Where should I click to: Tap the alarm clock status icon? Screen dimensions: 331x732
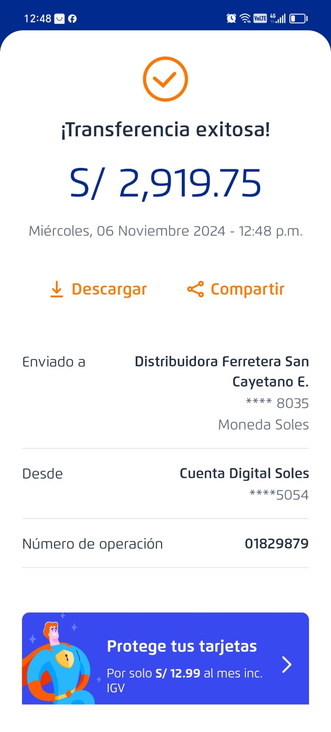pyautogui.click(x=231, y=18)
